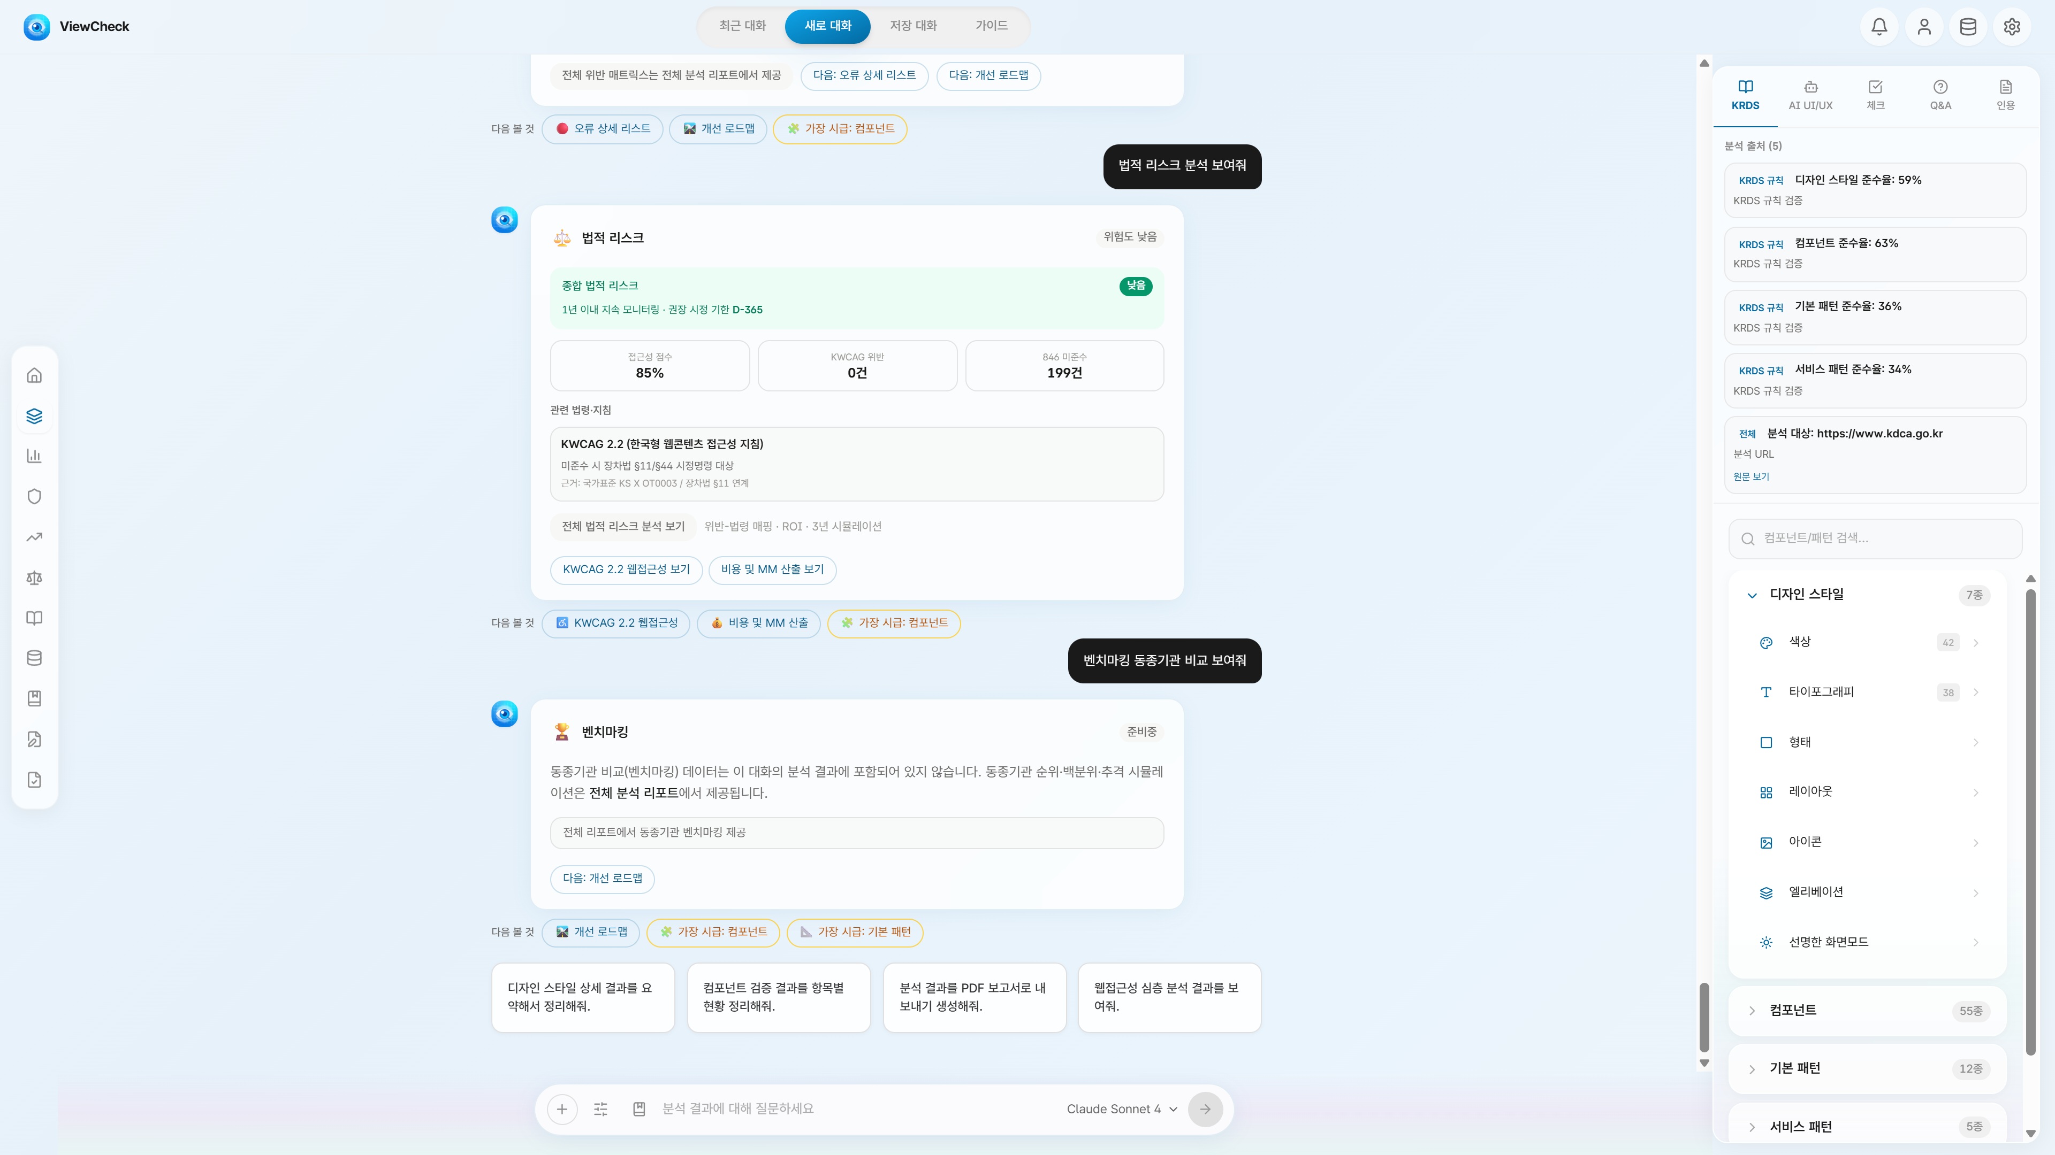Open the notifications bell icon

1879,26
